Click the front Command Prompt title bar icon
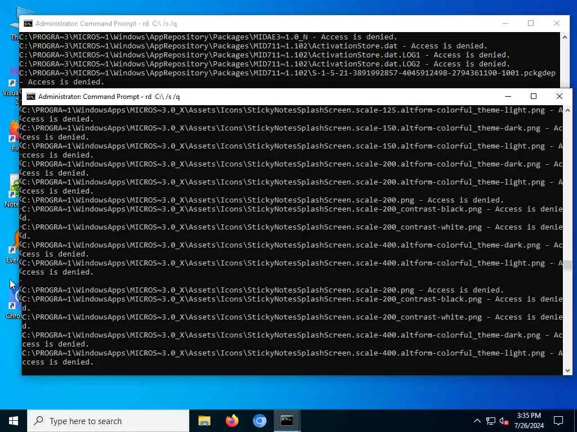This screenshot has height=432, width=577. 31,97
